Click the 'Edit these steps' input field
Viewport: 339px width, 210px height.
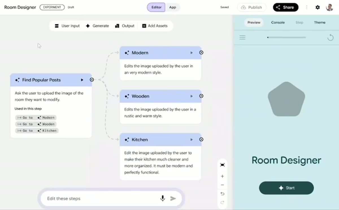tap(111, 198)
